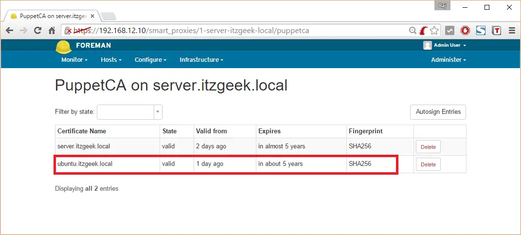Click 'Displaying all 2 entries' text
Screen dimensions: 521x235
87,188
